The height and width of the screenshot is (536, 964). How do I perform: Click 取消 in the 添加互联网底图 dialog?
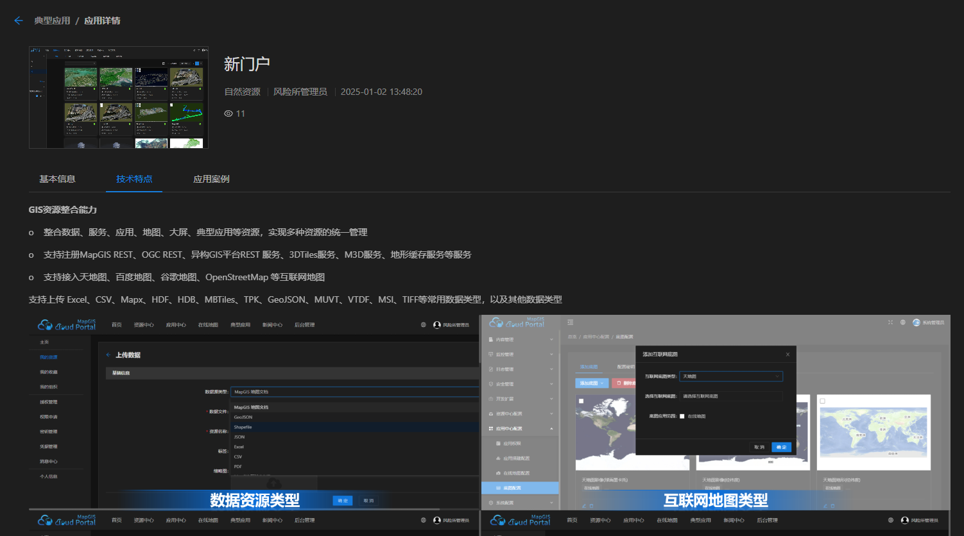759,447
